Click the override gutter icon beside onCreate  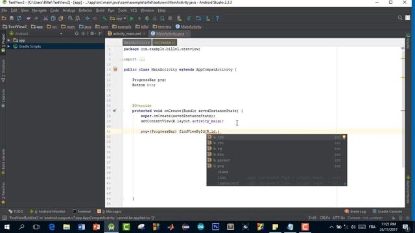pos(114,111)
